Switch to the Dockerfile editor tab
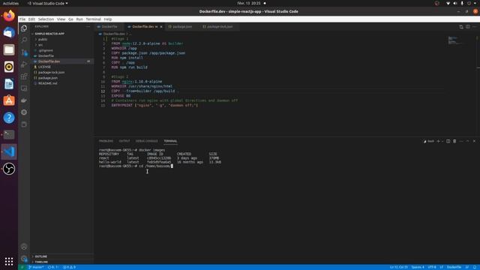This screenshot has height=270, width=480. tap(109, 27)
